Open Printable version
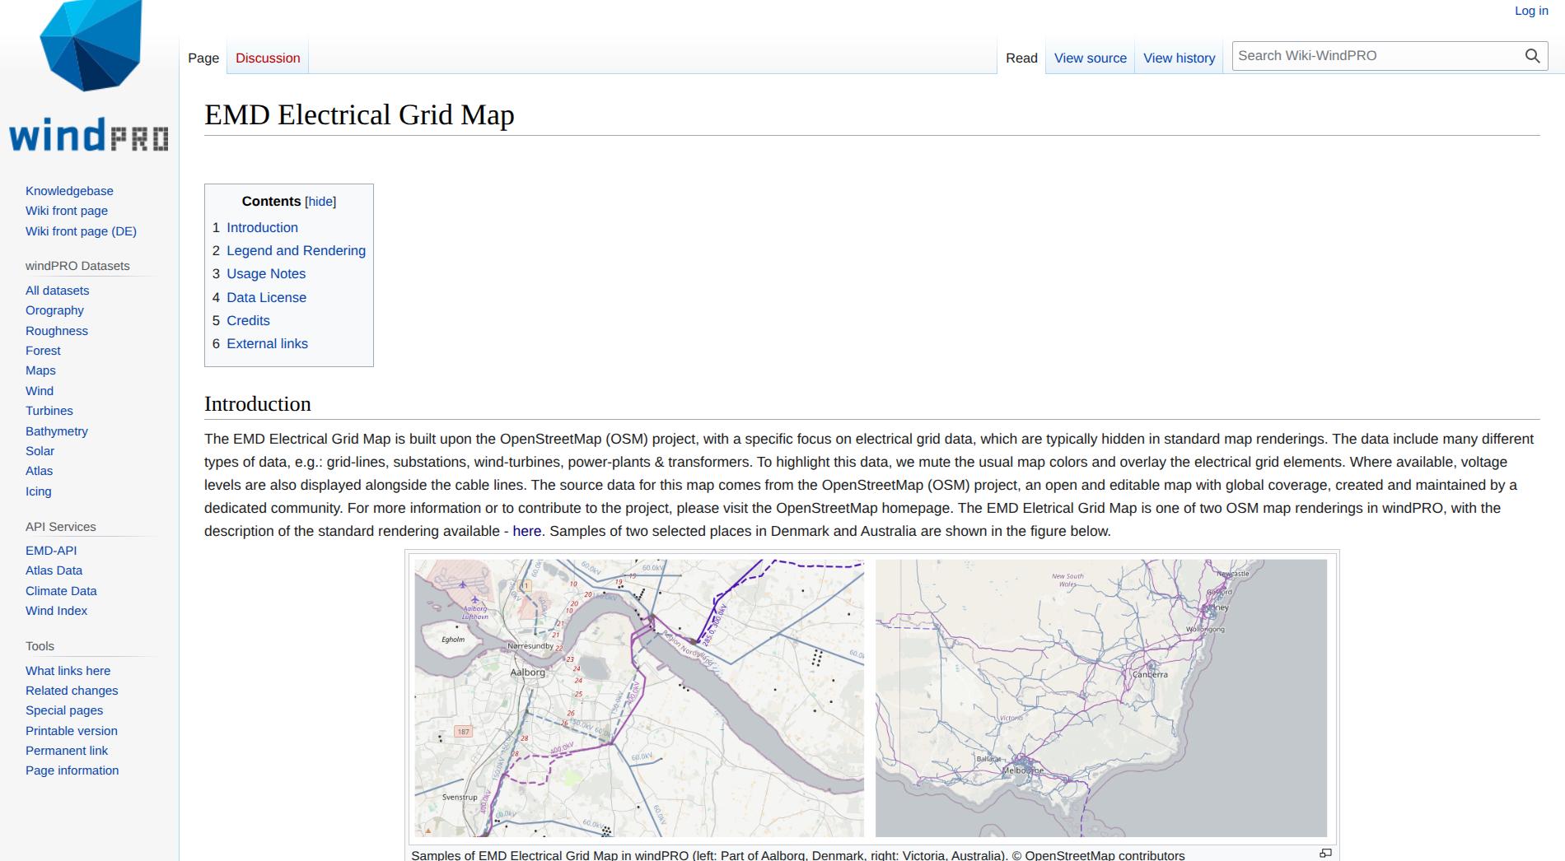 (72, 731)
